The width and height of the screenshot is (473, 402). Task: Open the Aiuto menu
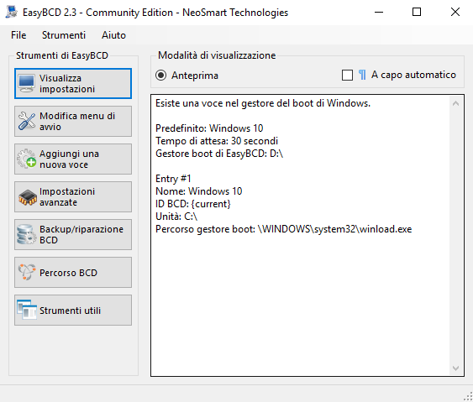pyautogui.click(x=113, y=35)
